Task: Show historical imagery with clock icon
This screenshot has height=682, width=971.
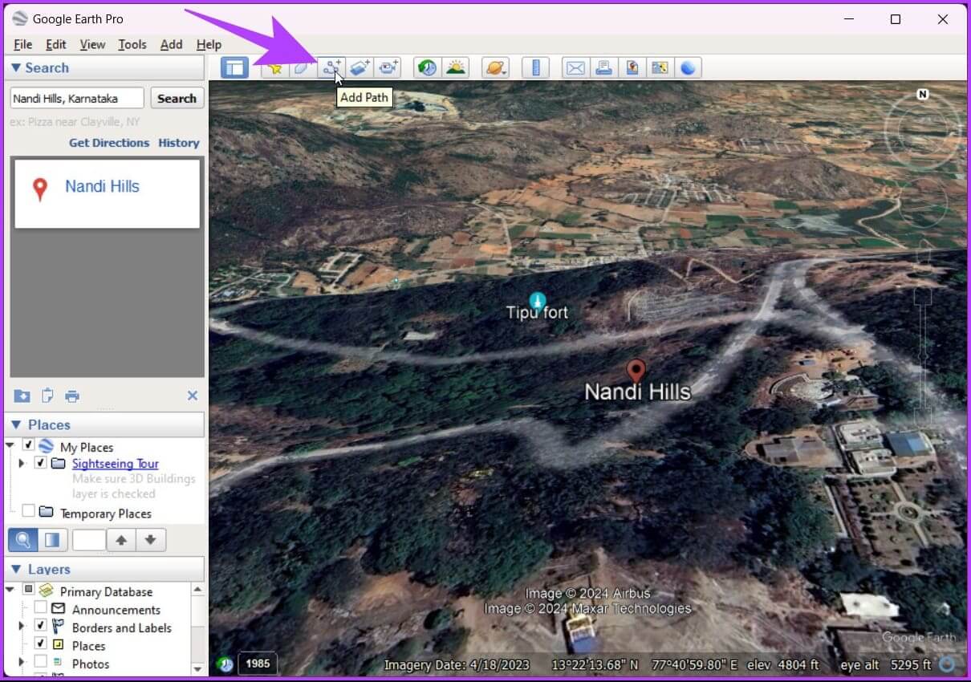Action: (427, 68)
